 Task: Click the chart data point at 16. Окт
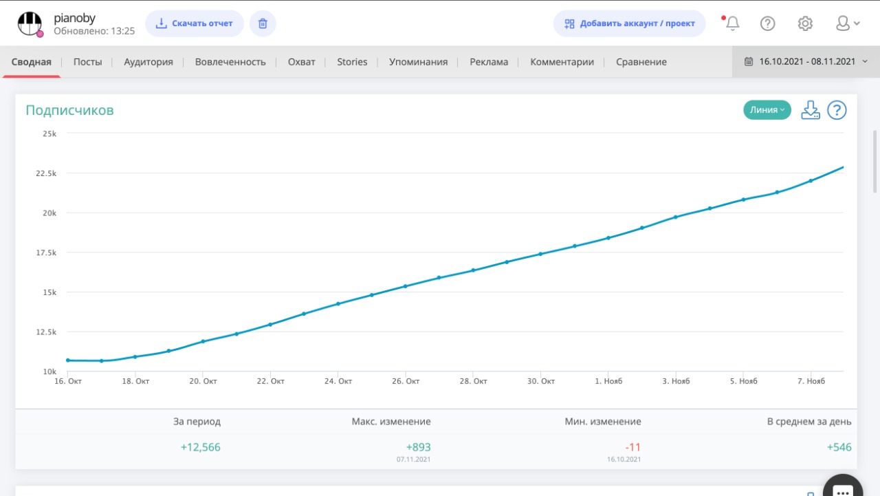(67, 360)
